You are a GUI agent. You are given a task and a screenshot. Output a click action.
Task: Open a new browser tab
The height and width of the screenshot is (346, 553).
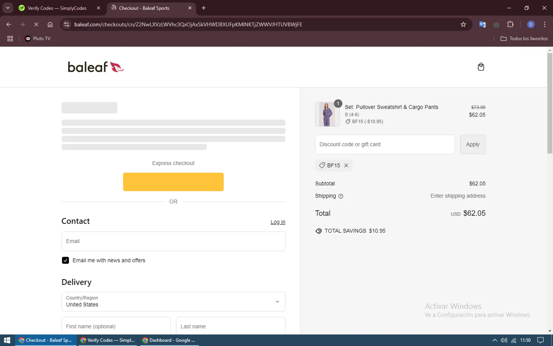tap(204, 8)
